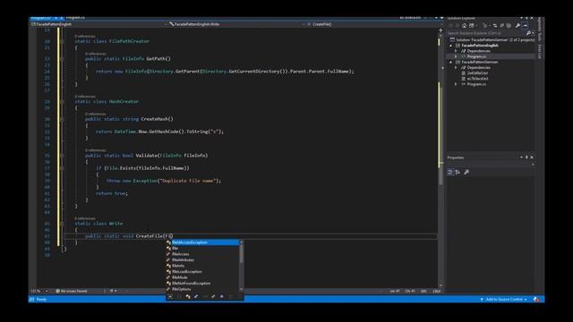Click the Solution Explorer auto-hide pin
This screenshot has width=573, height=322.
coord(526,18)
